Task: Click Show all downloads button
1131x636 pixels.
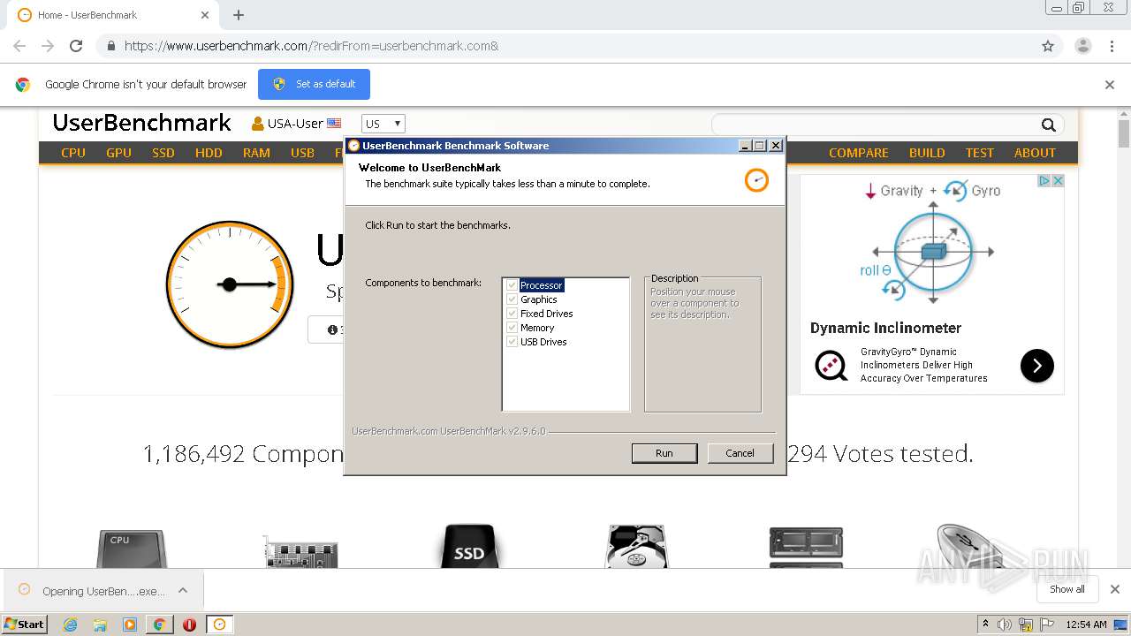Action: pyautogui.click(x=1066, y=589)
